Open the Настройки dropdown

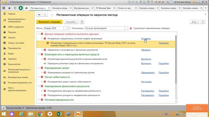click(x=71, y=22)
